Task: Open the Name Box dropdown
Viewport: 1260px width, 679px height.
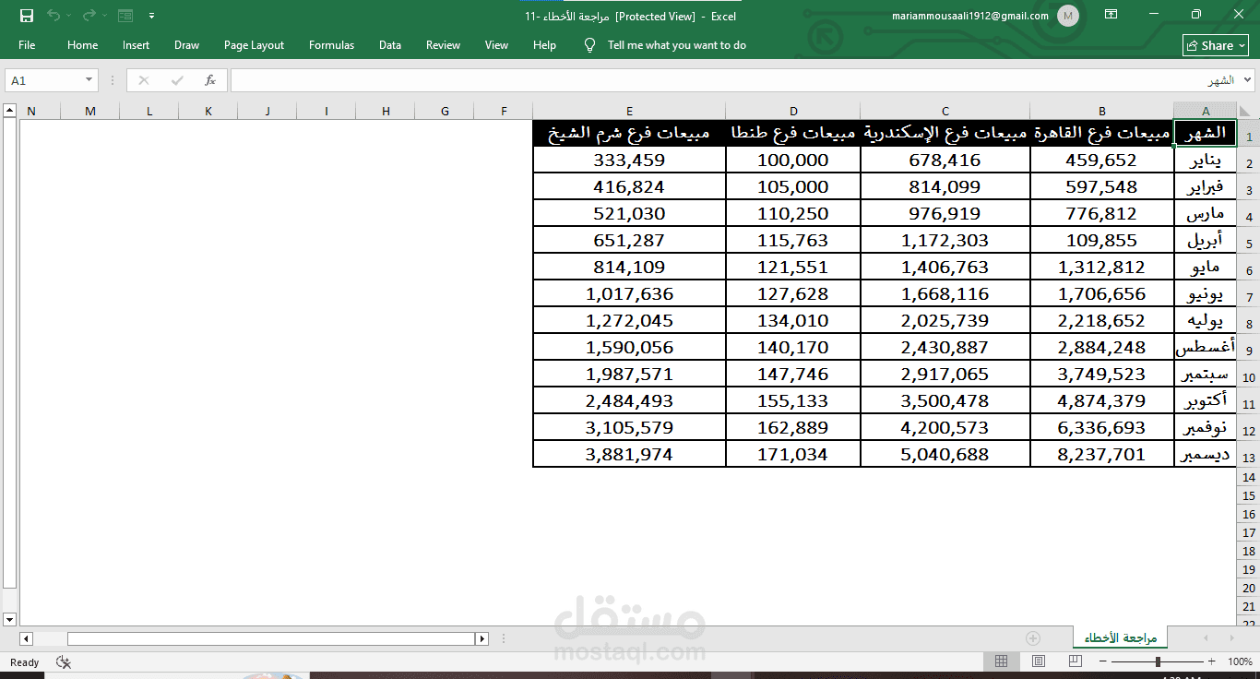Action: pos(89,80)
